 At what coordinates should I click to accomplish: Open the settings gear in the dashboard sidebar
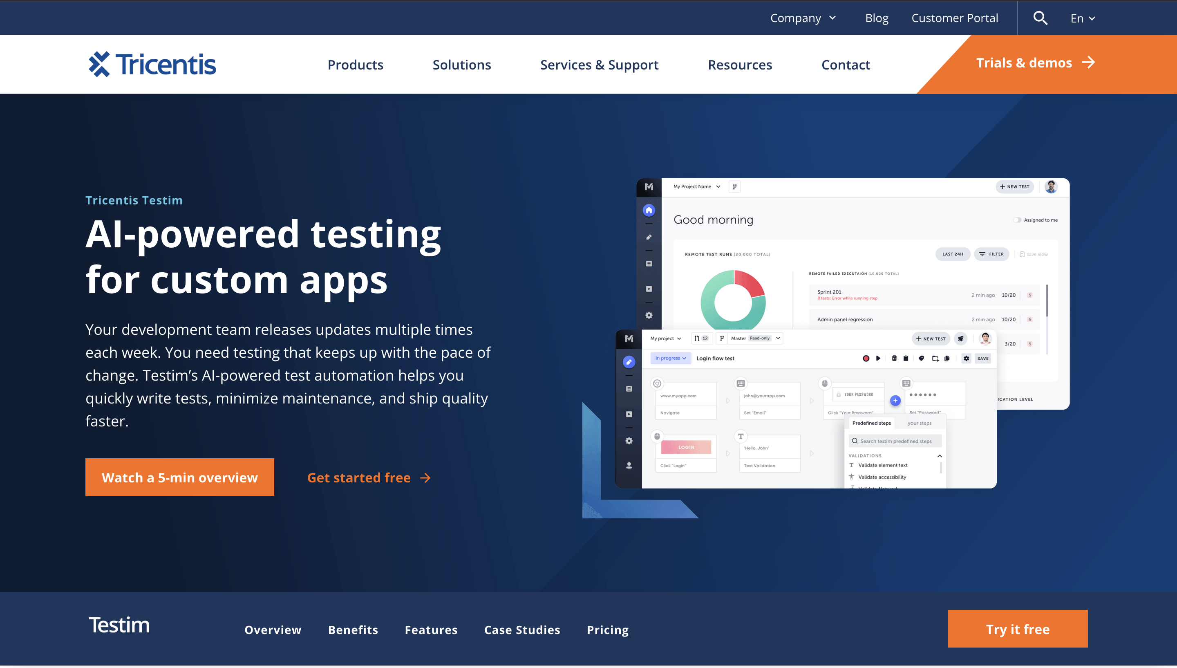pos(649,315)
